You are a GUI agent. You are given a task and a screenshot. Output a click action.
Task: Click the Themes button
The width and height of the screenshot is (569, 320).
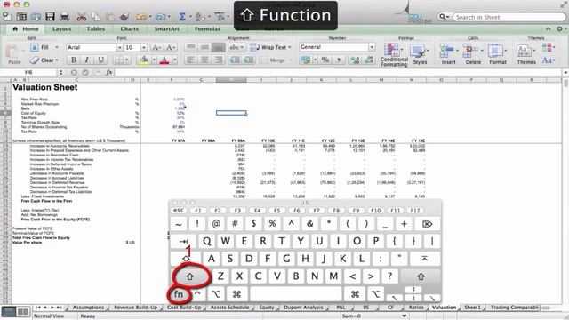525,54
